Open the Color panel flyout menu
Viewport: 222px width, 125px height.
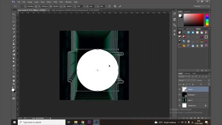209,11
